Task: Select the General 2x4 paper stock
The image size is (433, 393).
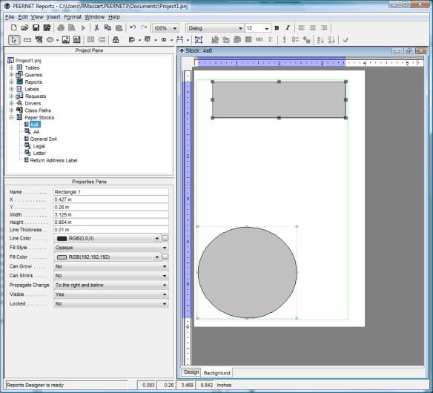Action: pyautogui.click(x=43, y=139)
